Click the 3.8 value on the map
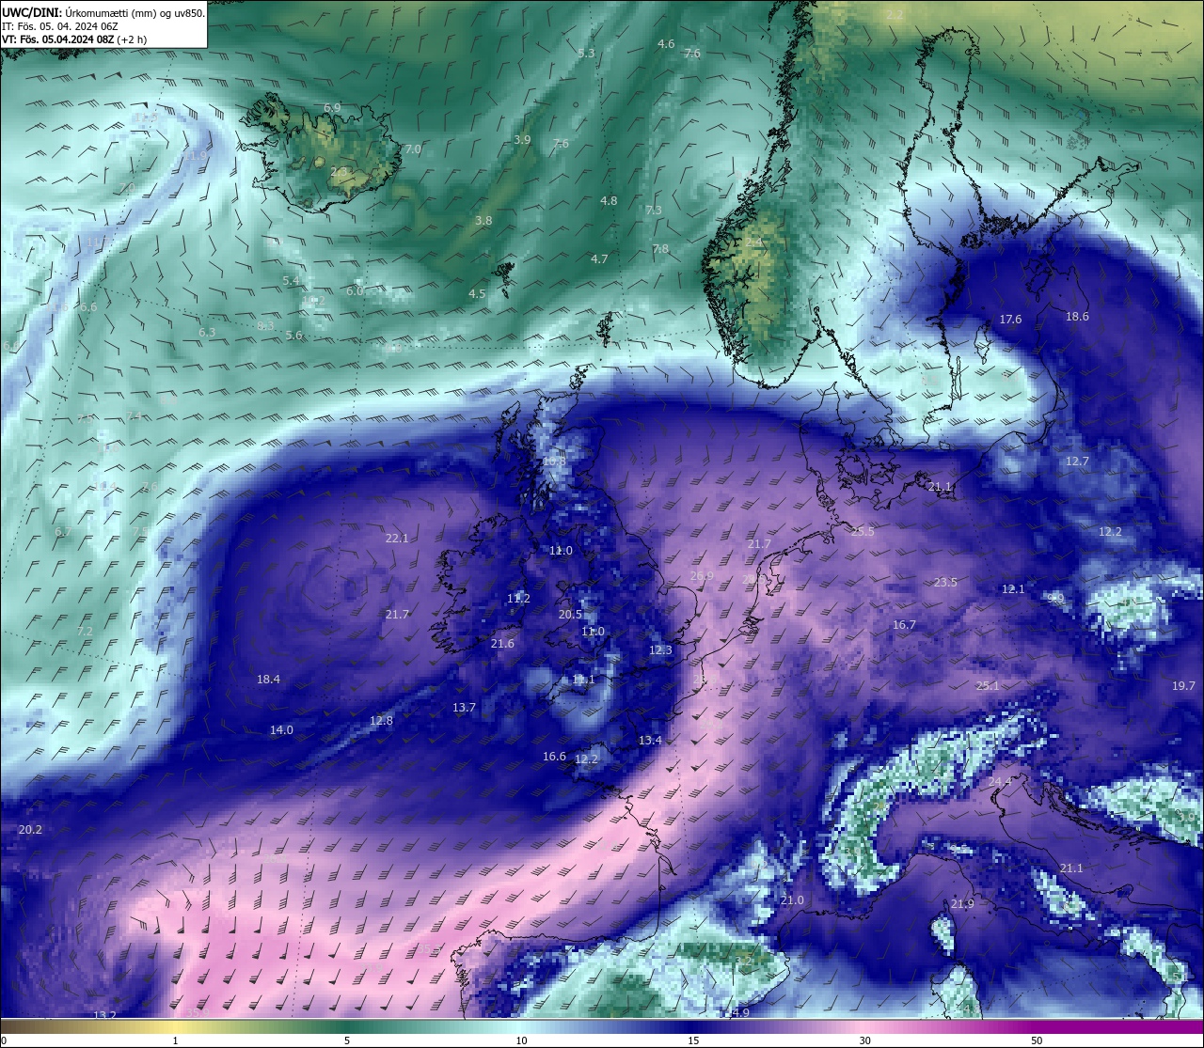 click(483, 221)
